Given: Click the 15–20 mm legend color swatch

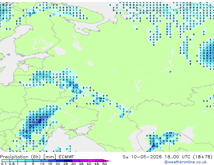Looking at the screenshot, I should point(53,161).
